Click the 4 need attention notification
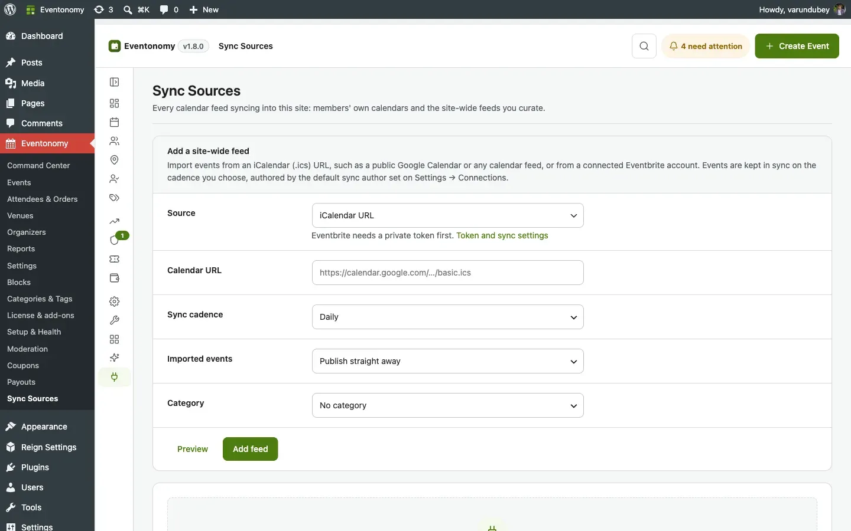The width and height of the screenshot is (851, 531). tap(706, 46)
